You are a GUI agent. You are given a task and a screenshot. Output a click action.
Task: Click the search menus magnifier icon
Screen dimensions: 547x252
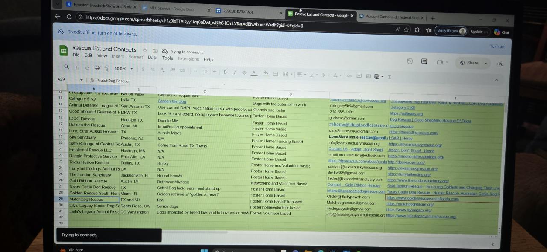point(66,67)
